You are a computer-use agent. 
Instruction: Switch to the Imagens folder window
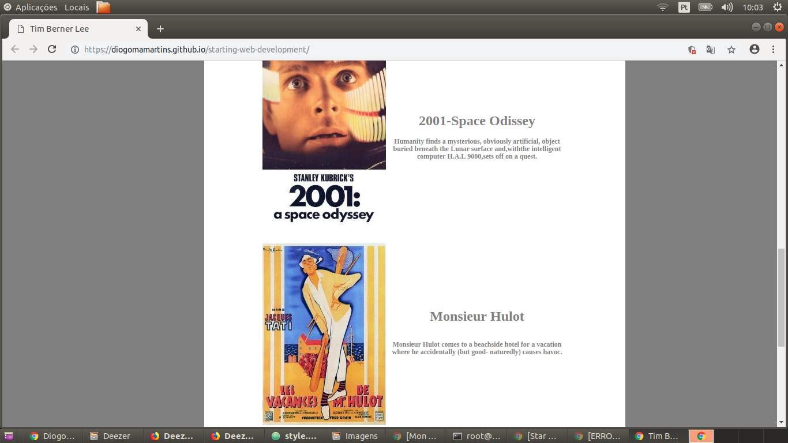[x=355, y=436]
